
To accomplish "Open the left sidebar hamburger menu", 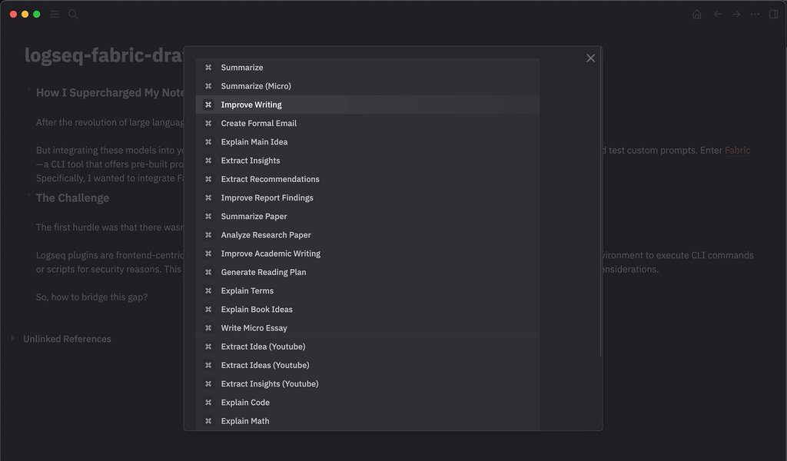I will pos(55,14).
